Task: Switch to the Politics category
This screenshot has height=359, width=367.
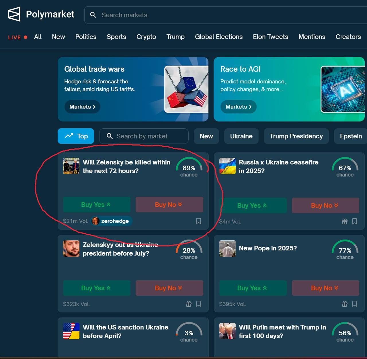Action: coord(86,37)
